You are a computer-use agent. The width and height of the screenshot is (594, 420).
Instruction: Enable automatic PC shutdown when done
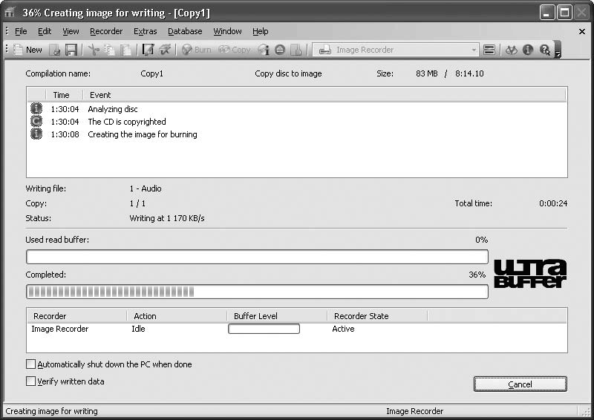[x=31, y=364]
